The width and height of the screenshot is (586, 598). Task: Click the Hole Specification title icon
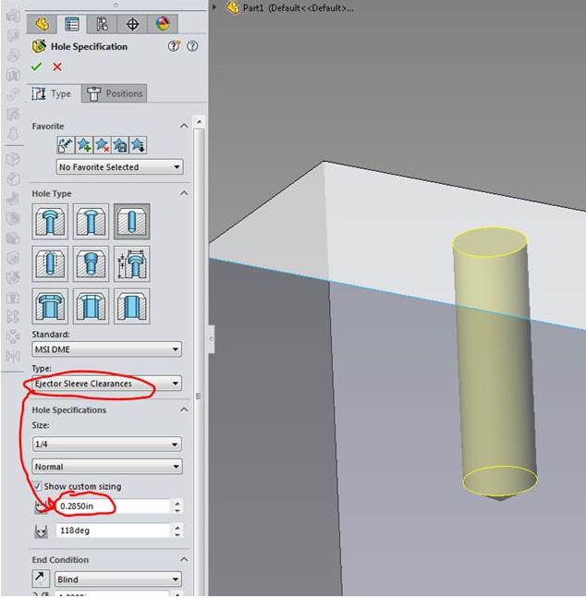coord(39,46)
